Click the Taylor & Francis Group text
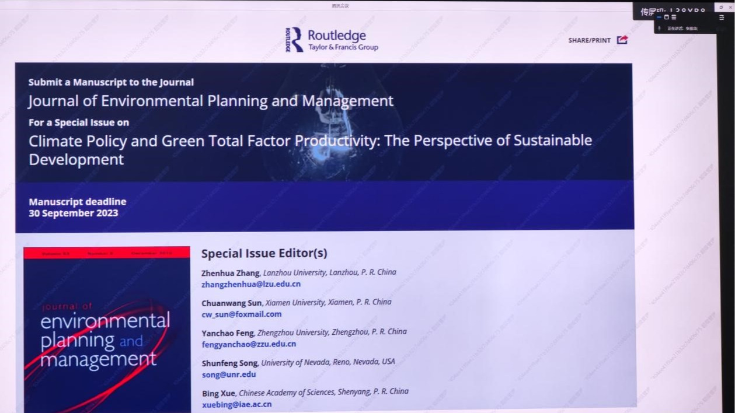The height and width of the screenshot is (413, 735). pyautogui.click(x=343, y=47)
